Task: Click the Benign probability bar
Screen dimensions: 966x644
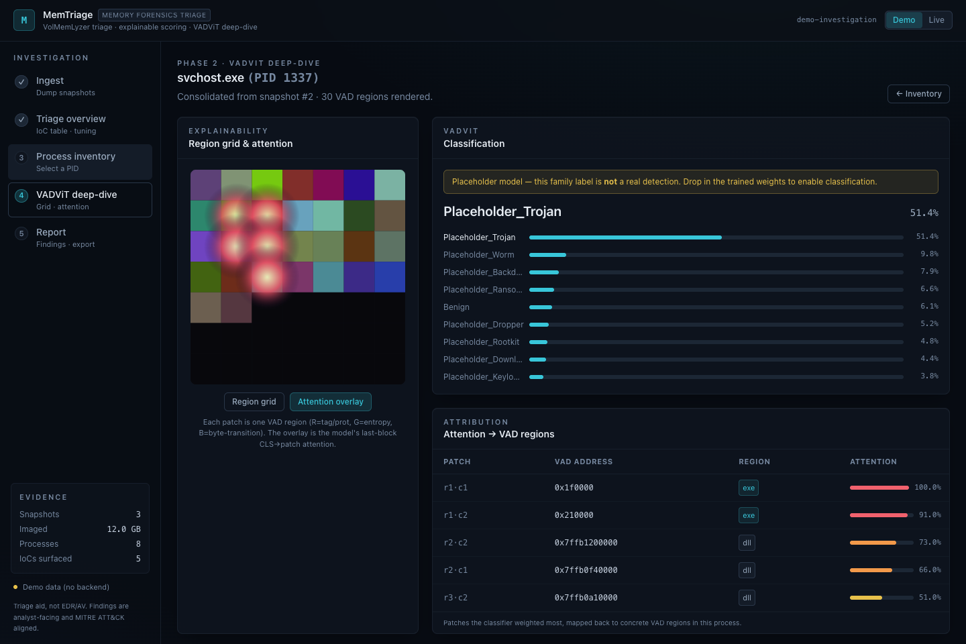Action: (x=716, y=307)
